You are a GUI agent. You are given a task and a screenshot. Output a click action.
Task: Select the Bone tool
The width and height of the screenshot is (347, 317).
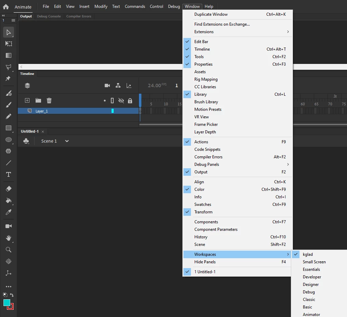tap(9, 273)
